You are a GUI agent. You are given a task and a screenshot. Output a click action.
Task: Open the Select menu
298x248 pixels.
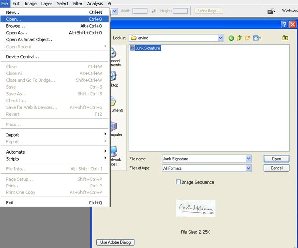coord(63,4)
